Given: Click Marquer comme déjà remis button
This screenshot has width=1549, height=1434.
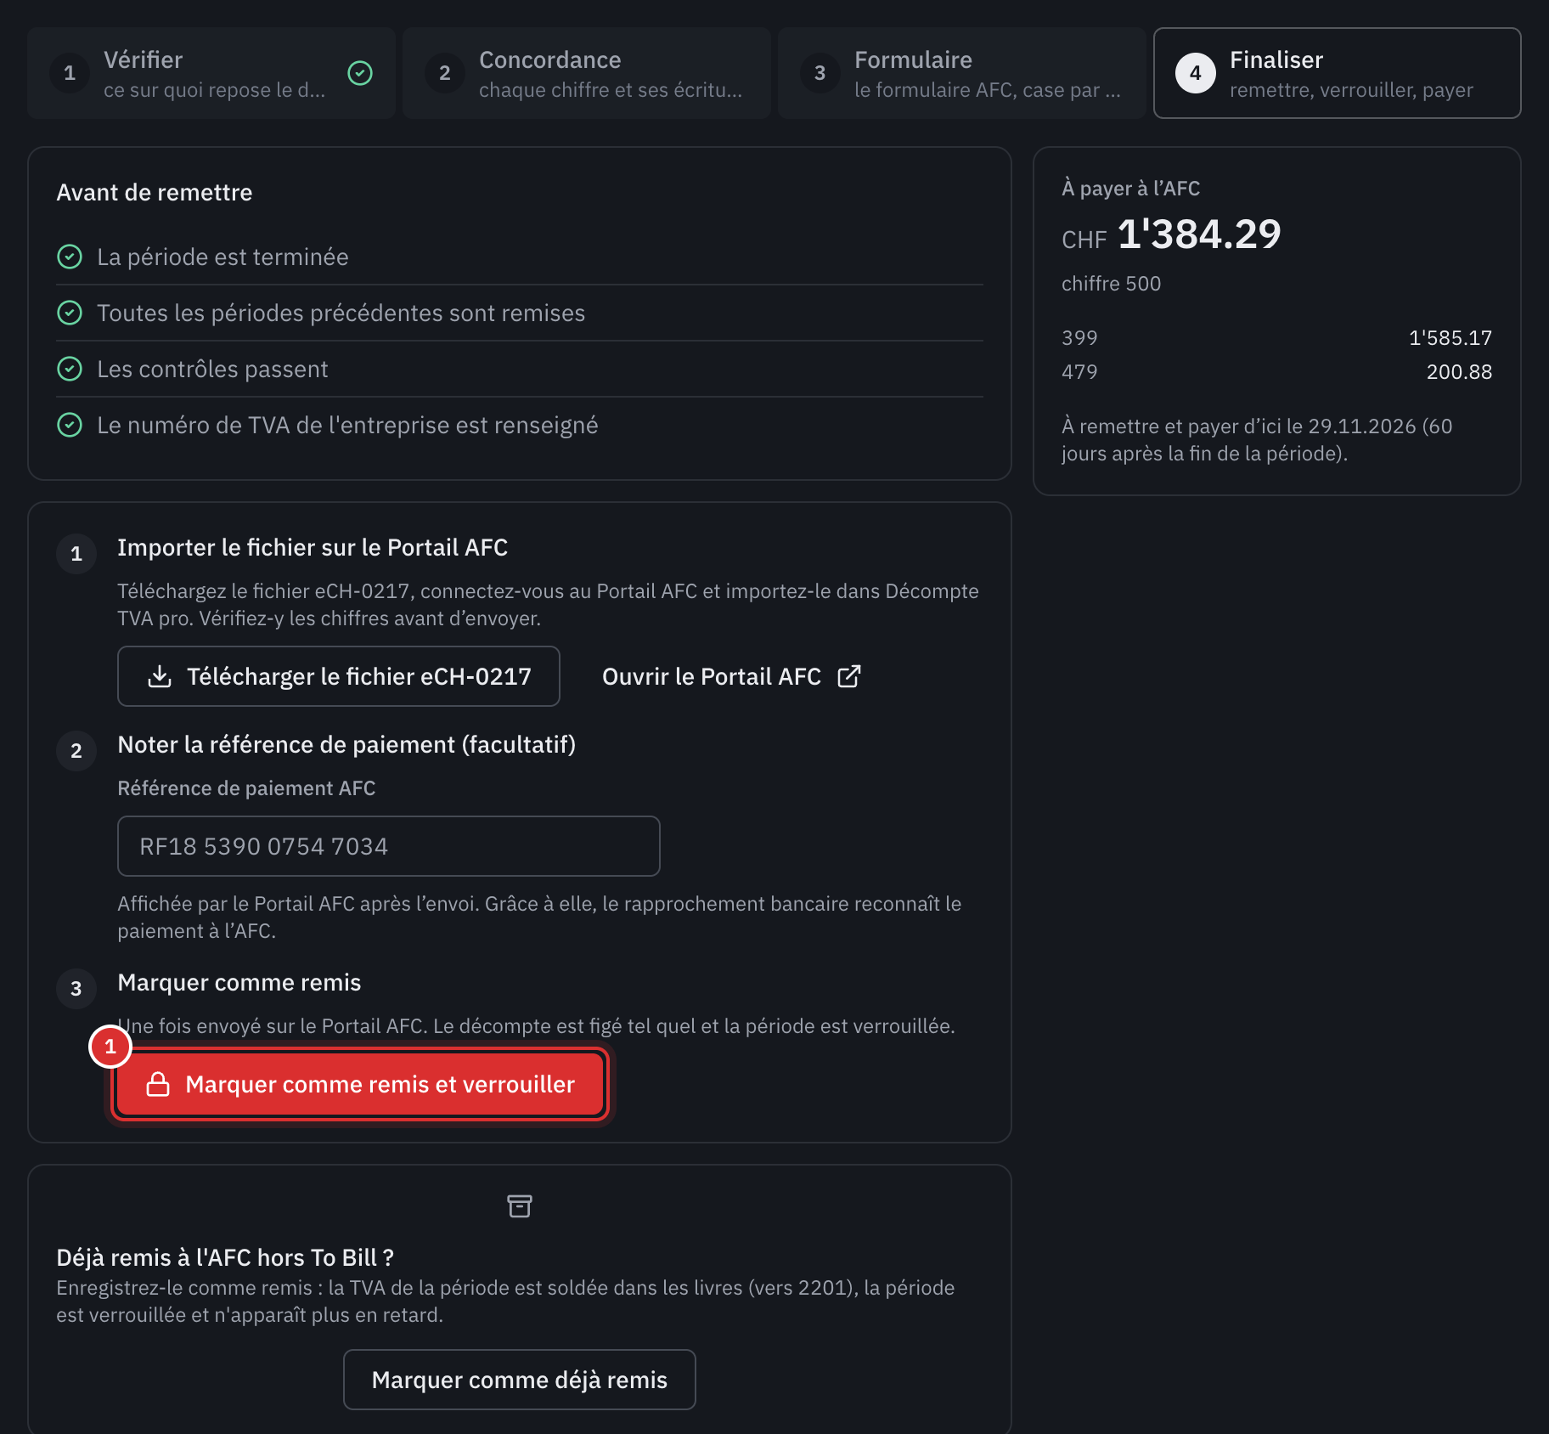Looking at the screenshot, I should (x=520, y=1380).
